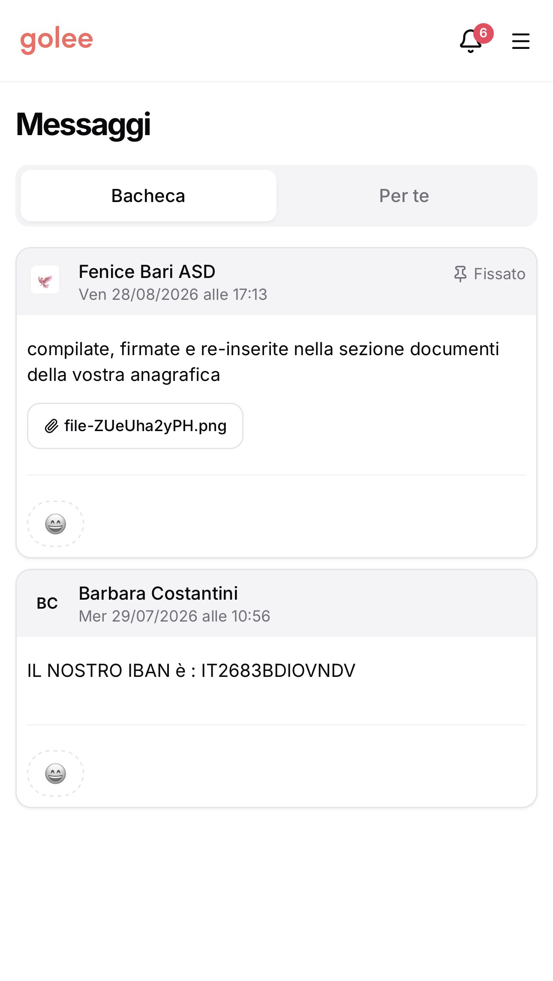The height and width of the screenshot is (981, 553).
Task: Add emoji reaction to Fenice Bari post
Action: click(x=56, y=524)
